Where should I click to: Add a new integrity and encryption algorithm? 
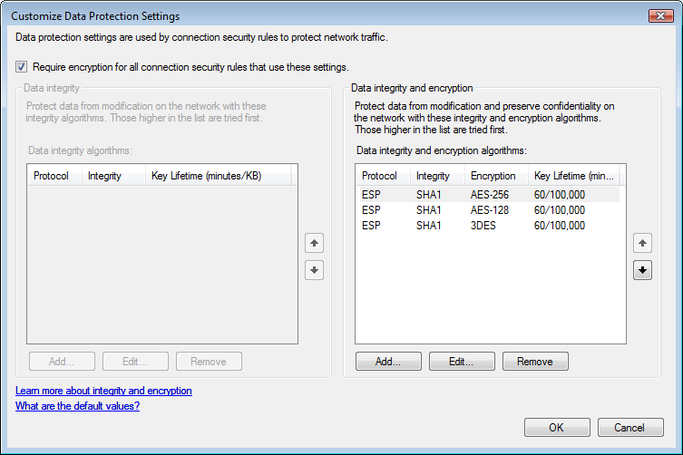click(388, 362)
